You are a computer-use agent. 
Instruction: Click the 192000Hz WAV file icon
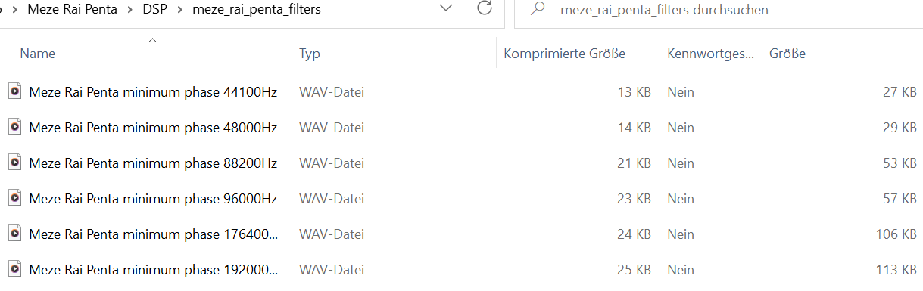pyautogui.click(x=14, y=269)
